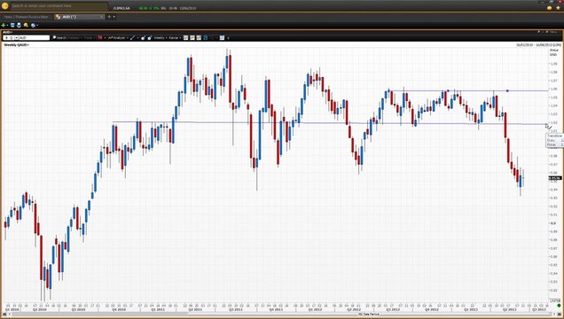
Task: Click the yellow alert bell icon
Action: pyautogui.click(x=26, y=25)
